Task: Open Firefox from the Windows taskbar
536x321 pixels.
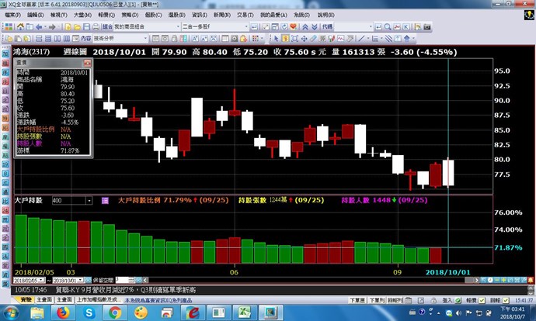Action: point(61,312)
